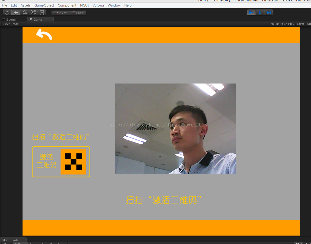
Task: Switch to the Scene tab
Action: pyautogui.click(x=9, y=19)
